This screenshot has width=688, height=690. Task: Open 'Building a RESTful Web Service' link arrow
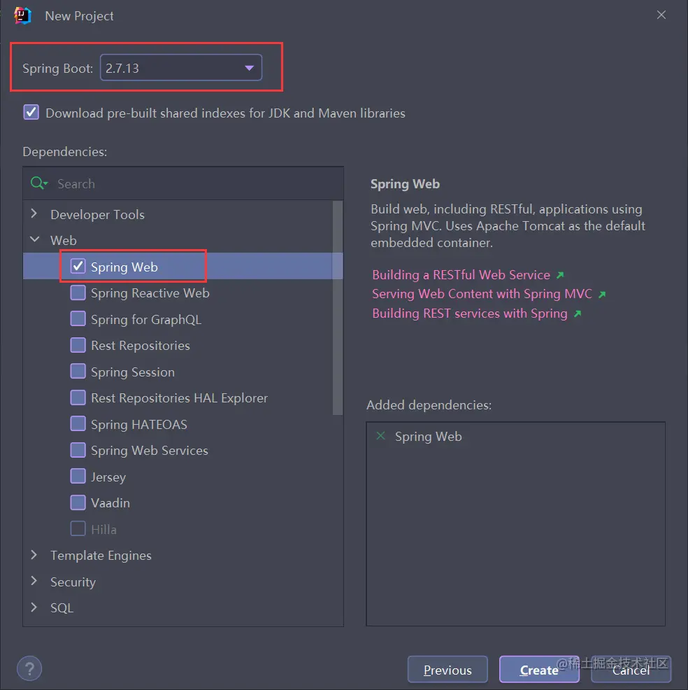click(560, 275)
